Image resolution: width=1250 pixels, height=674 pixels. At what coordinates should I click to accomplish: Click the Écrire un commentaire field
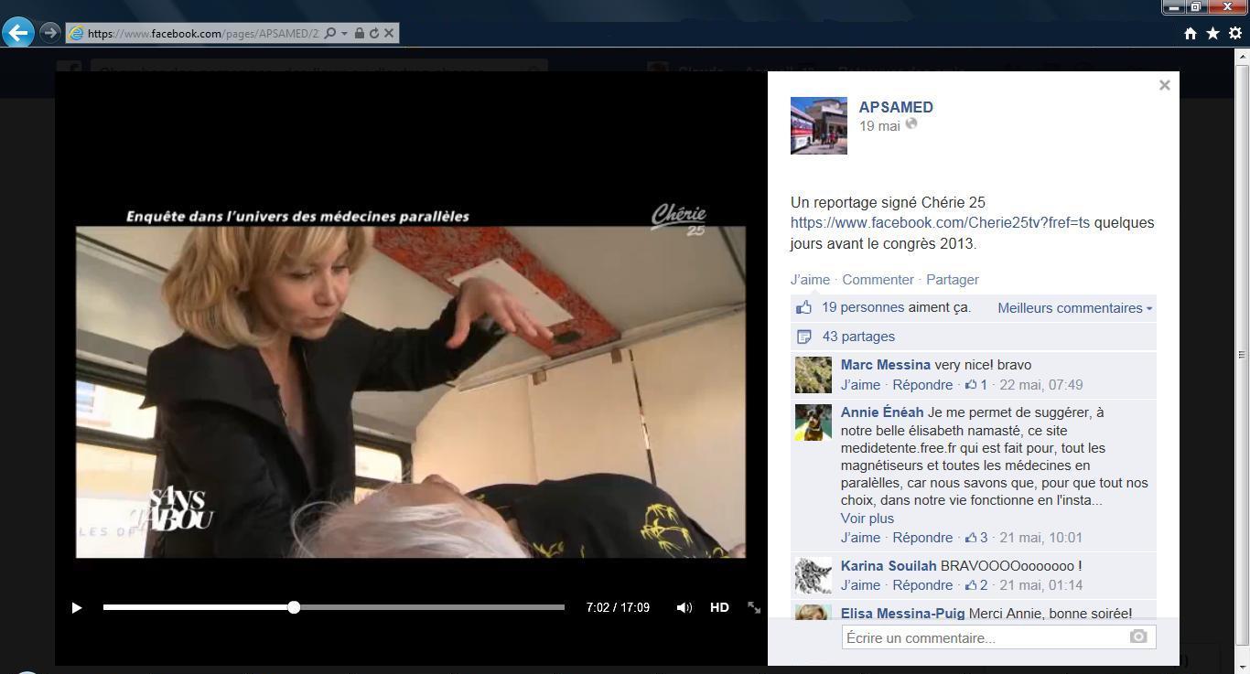pos(984,637)
